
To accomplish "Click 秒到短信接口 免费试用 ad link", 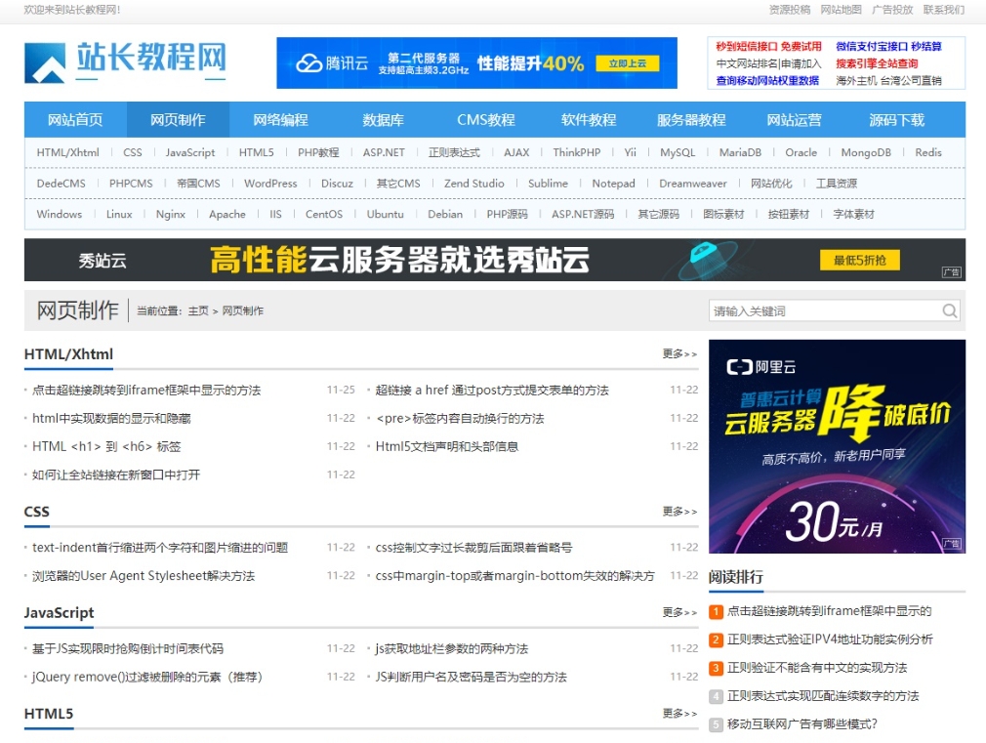I will point(768,46).
